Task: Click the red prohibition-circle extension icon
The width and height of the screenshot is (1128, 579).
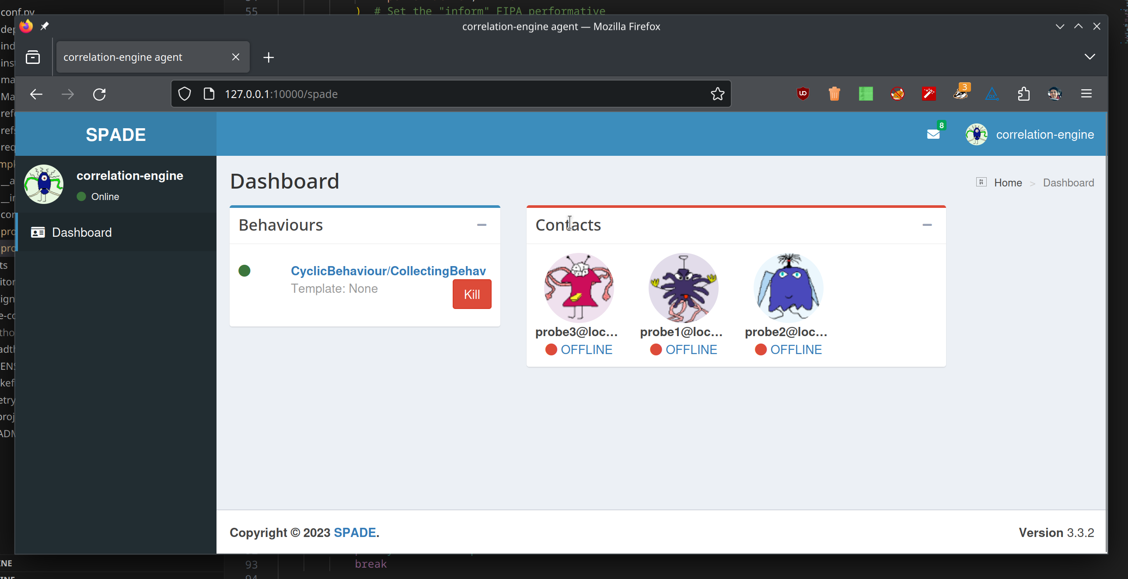Action: point(897,94)
